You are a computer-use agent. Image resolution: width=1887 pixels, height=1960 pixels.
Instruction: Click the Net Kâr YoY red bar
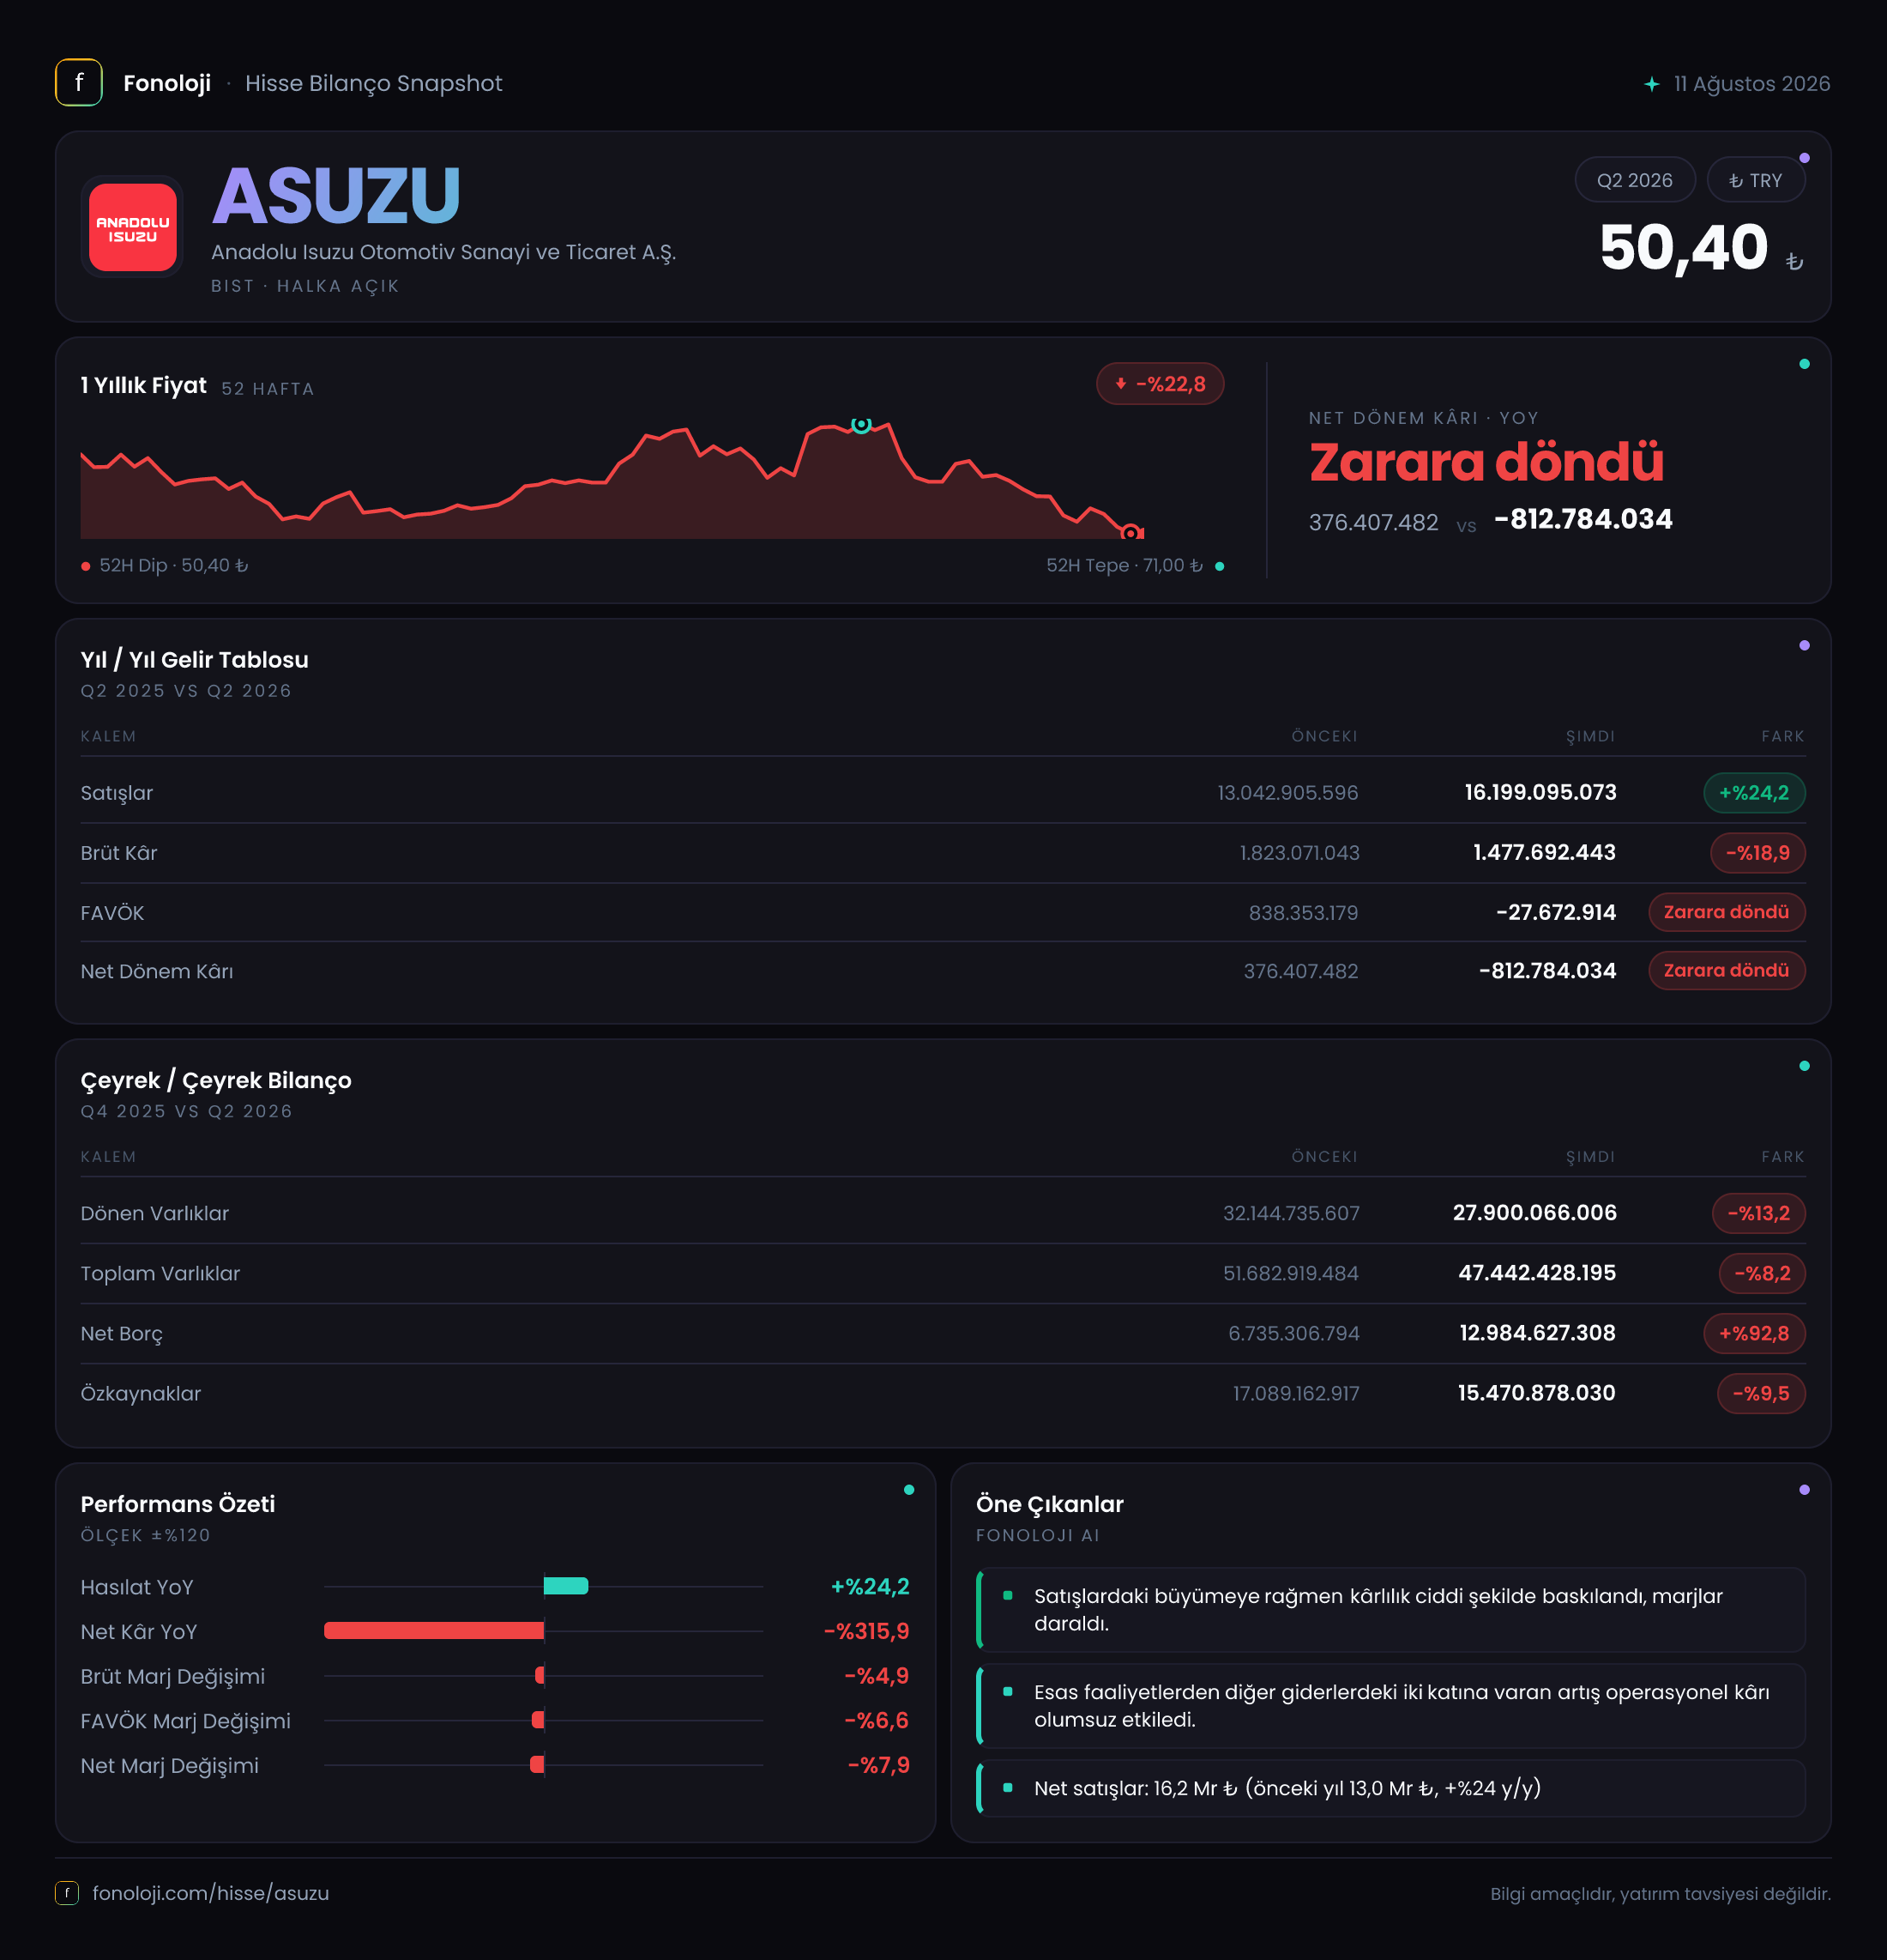(x=434, y=1631)
